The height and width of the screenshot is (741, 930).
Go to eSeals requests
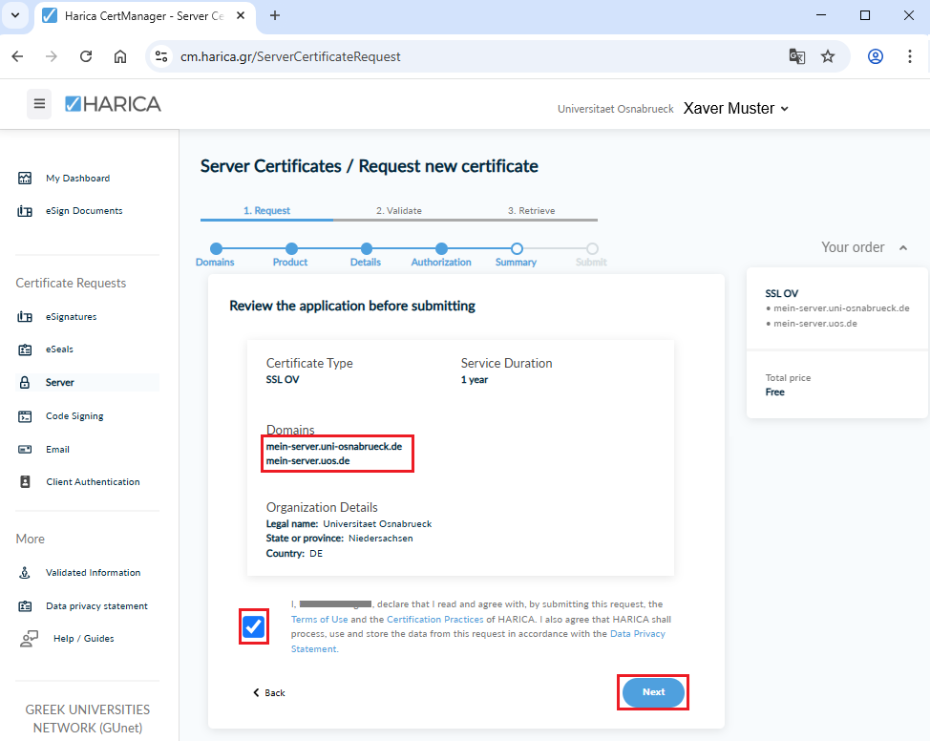pos(59,349)
